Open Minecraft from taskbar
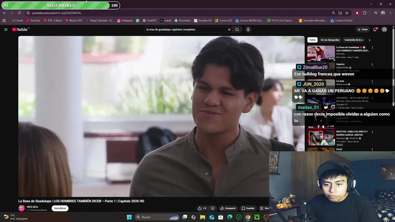The image size is (395, 222). 257,217
